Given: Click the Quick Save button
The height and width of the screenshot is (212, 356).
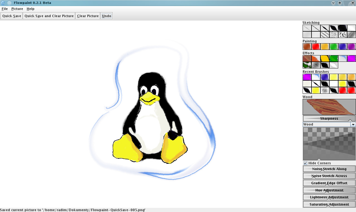Looking at the screenshot, I should click(12, 16).
